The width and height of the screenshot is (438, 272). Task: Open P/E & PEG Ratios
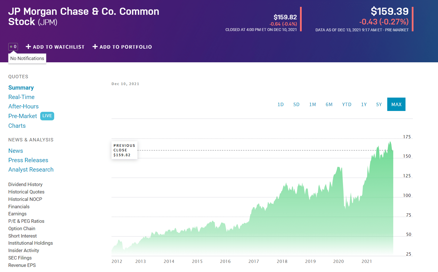pyautogui.click(x=26, y=221)
